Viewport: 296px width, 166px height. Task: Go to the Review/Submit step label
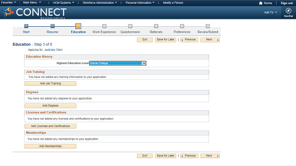208,32
